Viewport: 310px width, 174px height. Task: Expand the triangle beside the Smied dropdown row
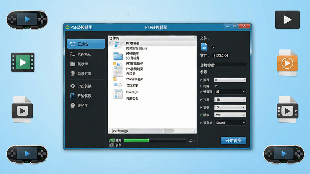point(201,123)
